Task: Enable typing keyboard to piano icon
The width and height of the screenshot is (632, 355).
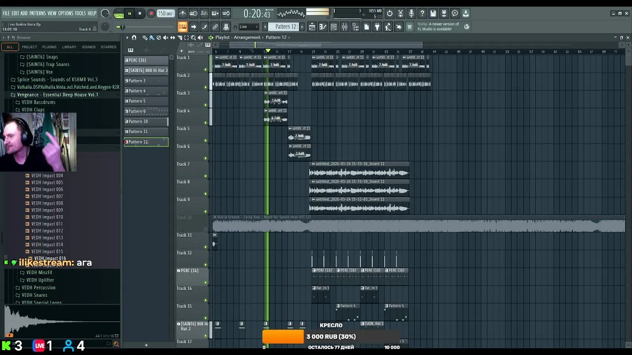Action: pyautogui.click(x=182, y=27)
